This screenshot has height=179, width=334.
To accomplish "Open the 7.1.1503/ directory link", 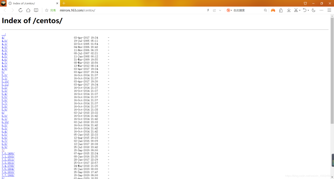I will point(8,157).
